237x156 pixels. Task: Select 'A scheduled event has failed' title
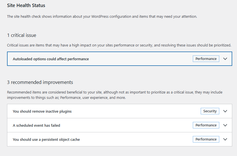[x=37, y=126]
